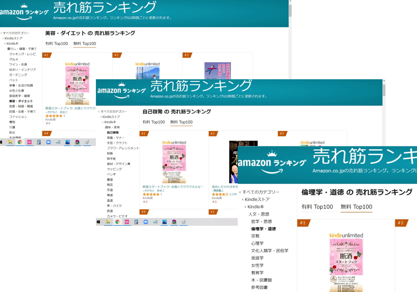The width and height of the screenshot is (417, 292).
Task: Select 無料 Top100 tab on the 美容・ダイエット page
Action: pyautogui.click(x=84, y=44)
